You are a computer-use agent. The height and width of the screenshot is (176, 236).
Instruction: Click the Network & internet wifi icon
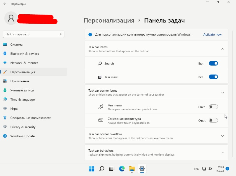click(x=5, y=63)
